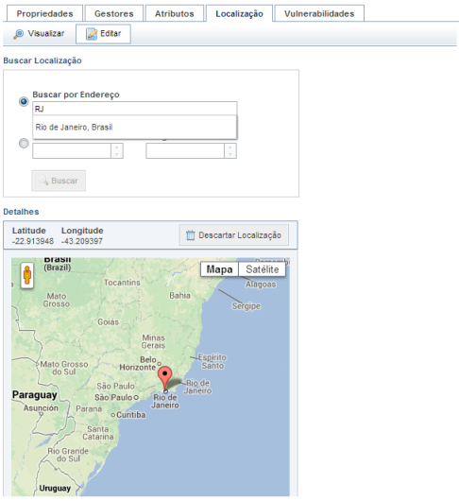Switch the map to Mapa view
This screenshot has height=501, width=459.
[219, 269]
